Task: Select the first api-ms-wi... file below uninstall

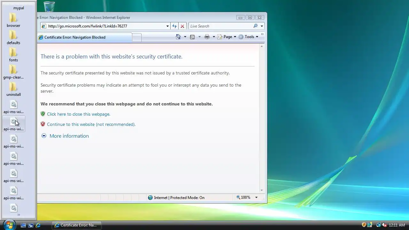Action: pos(13,107)
